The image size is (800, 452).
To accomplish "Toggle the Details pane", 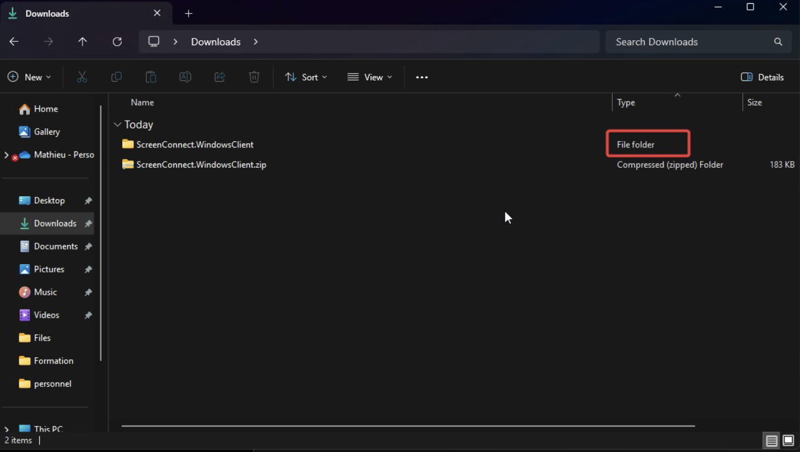I will click(762, 77).
